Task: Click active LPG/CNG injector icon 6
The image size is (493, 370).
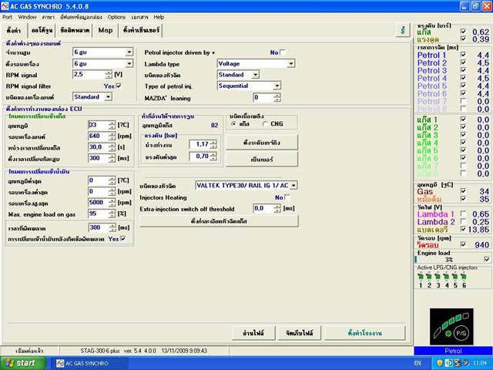Action: click(x=464, y=275)
